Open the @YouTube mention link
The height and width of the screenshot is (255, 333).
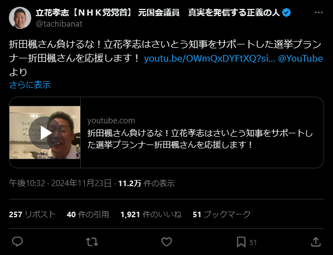coord(300,58)
